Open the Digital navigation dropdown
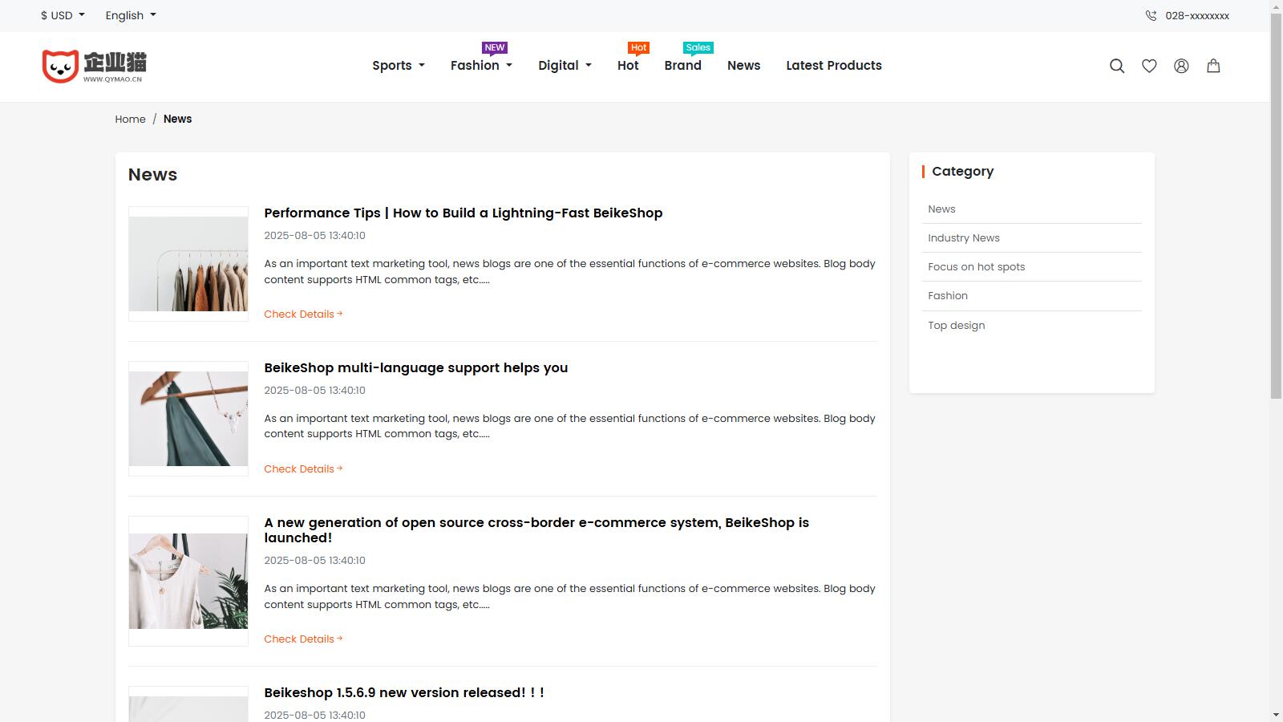 pyautogui.click(x=565, y=66)
